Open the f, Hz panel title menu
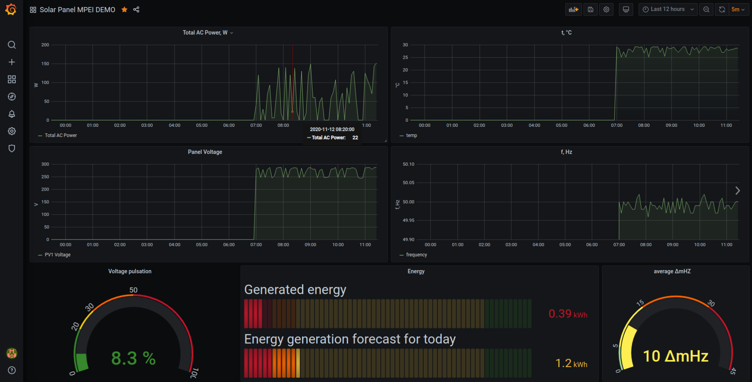The image size is (752, 382). click(566, 152)
